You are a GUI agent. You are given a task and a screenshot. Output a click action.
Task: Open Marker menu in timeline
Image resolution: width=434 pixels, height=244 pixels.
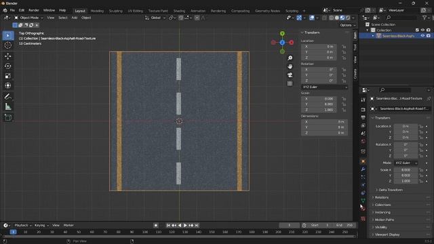pos(68,226)
